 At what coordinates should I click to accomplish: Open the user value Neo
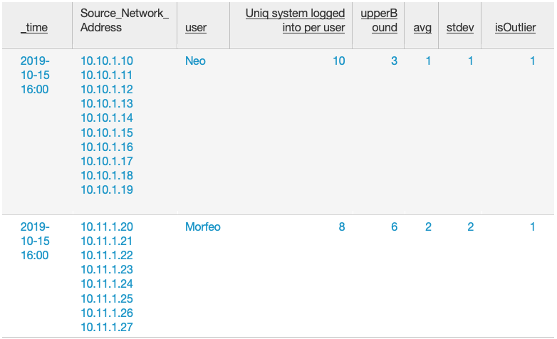195,61
